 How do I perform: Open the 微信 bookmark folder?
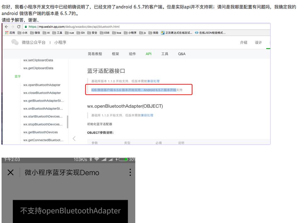click(x=35, y=33)
